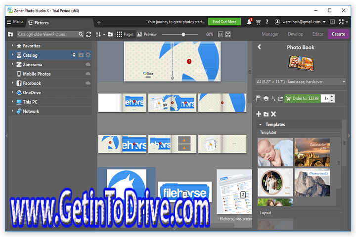This screenshot has height=237, width=356.
Task: Expand the This PC tree node
Action: pos(12,102)
